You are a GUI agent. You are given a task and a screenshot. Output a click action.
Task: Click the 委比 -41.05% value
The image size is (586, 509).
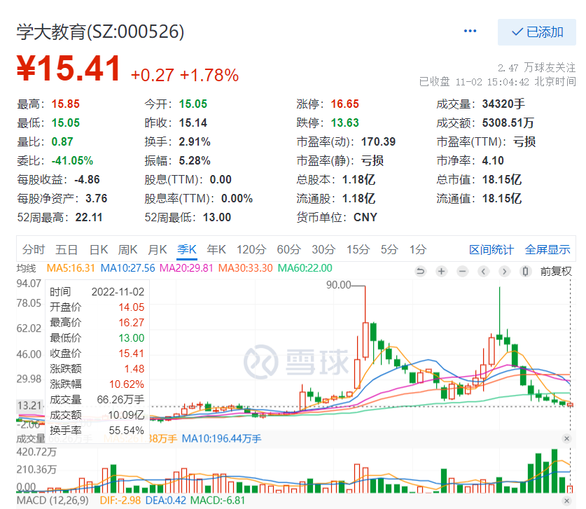tap(72, 161)
